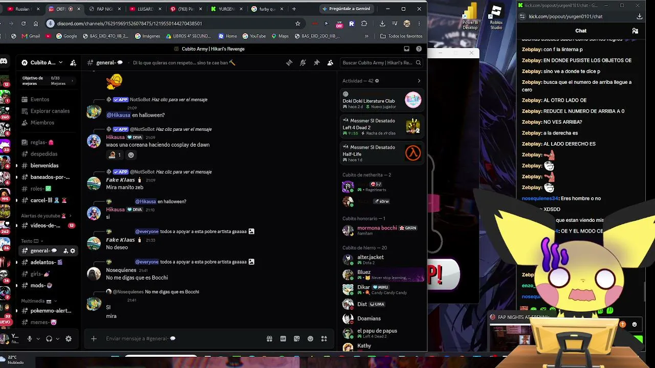The width and height of the screenshot is (655, 368).
Task: Open Gmail bookmark
Action: pyautogui.click(x=31, y=36)
